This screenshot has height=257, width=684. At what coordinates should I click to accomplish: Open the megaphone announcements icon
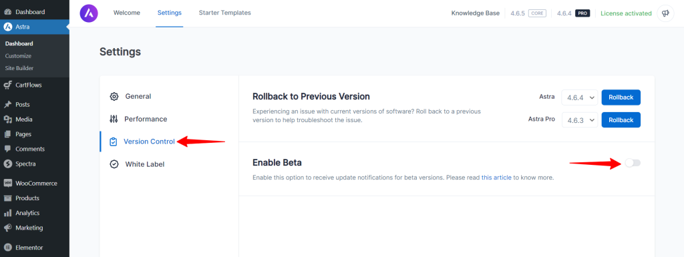tap(665, 13)
